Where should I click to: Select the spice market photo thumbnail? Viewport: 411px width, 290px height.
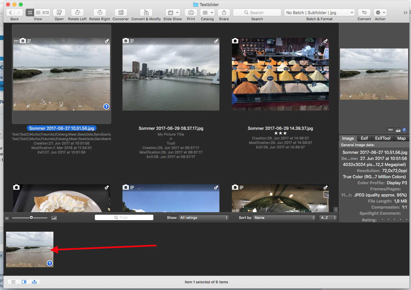pyautogui.click(x=280, y=74)
